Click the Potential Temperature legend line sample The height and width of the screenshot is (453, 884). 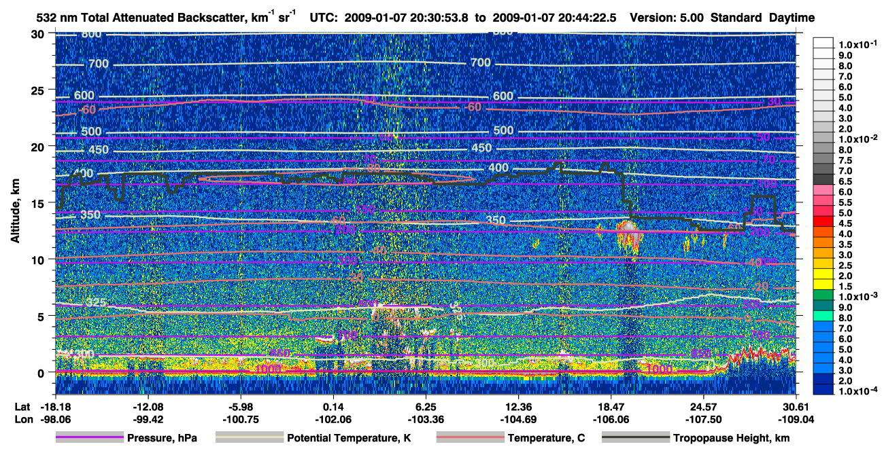(x=249, y=438)
